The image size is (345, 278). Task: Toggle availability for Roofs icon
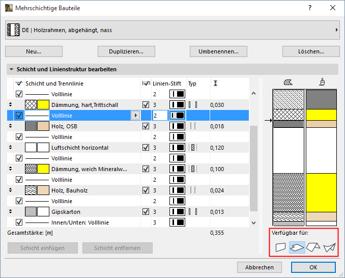tap(313, 247)
